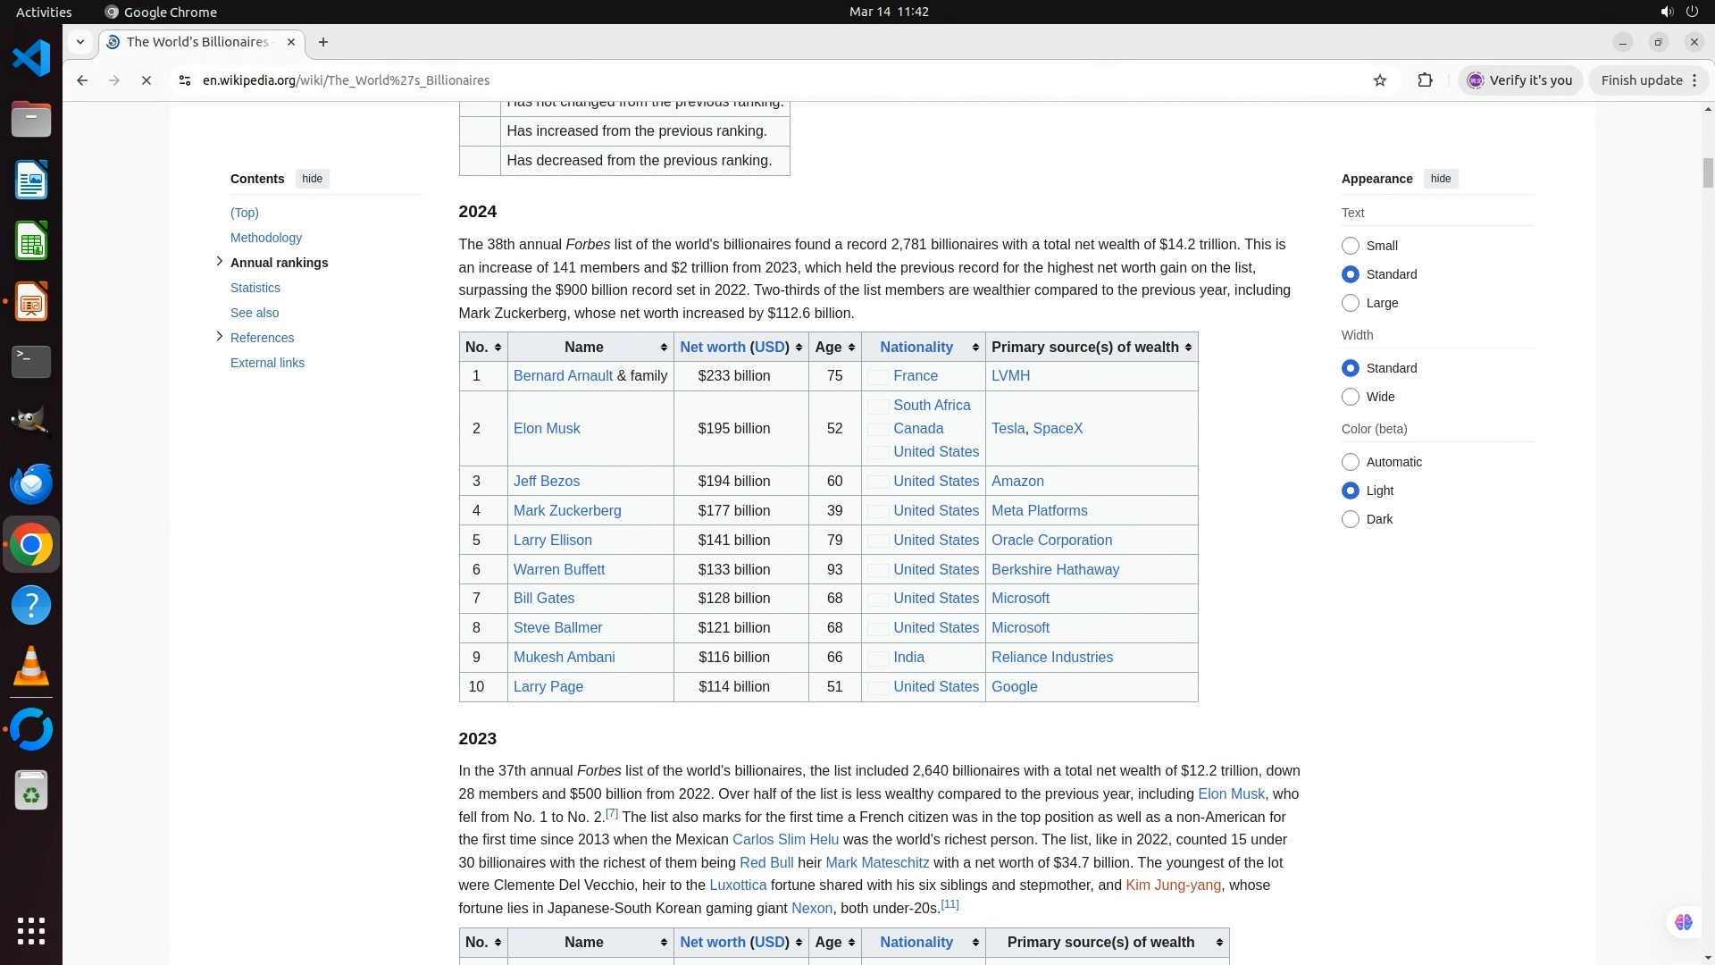Image resolution: width=1715 pixels, height=965 pixels.
Task: Stop page loading with the X button
Action: [x=146, y=80]
